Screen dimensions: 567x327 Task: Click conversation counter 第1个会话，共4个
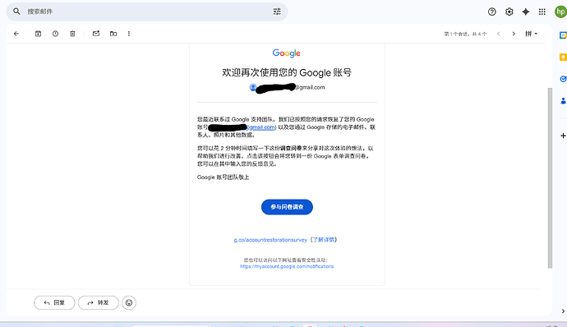(465, 34)
